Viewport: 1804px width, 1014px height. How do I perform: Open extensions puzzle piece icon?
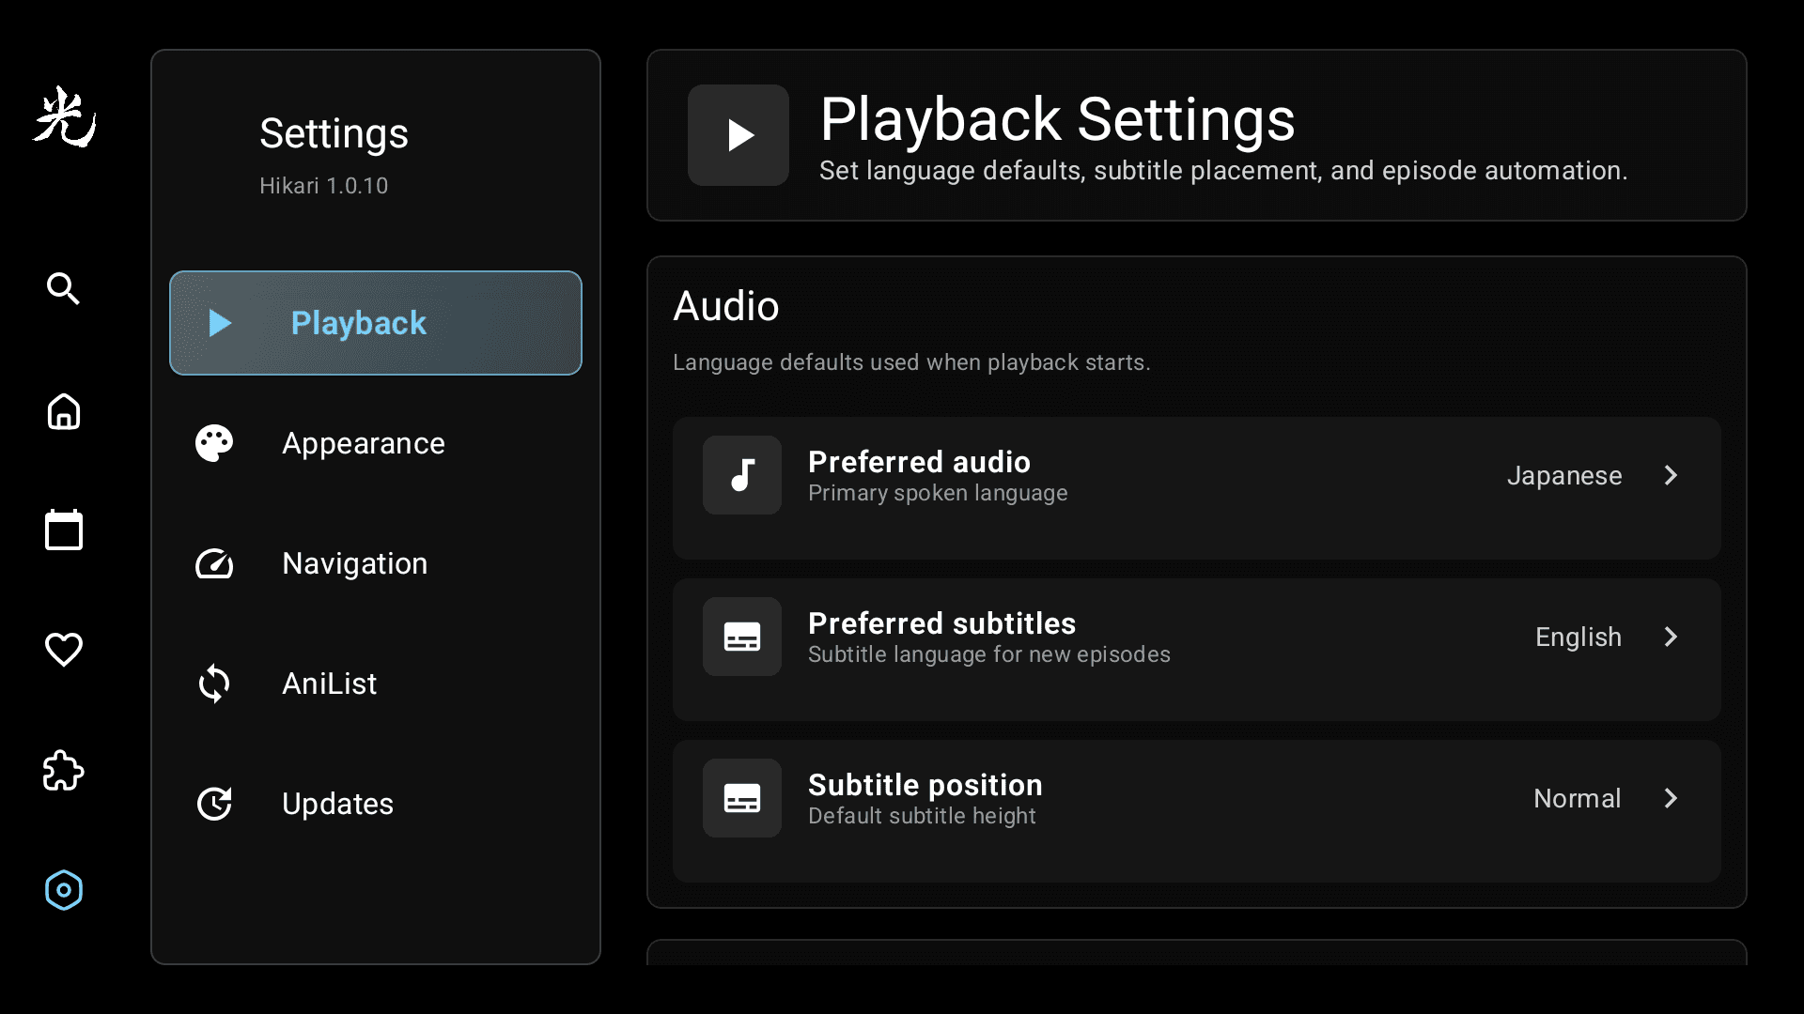point(63,770)
